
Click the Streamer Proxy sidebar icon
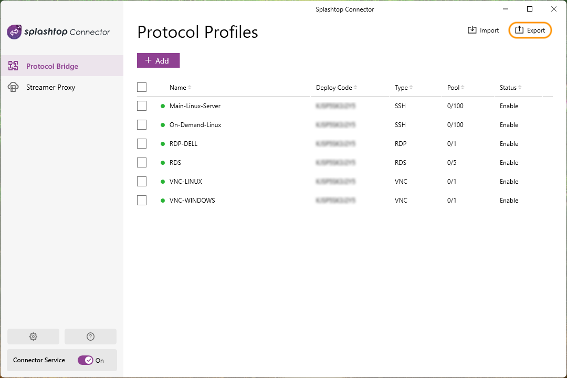[x=13, y=87]
